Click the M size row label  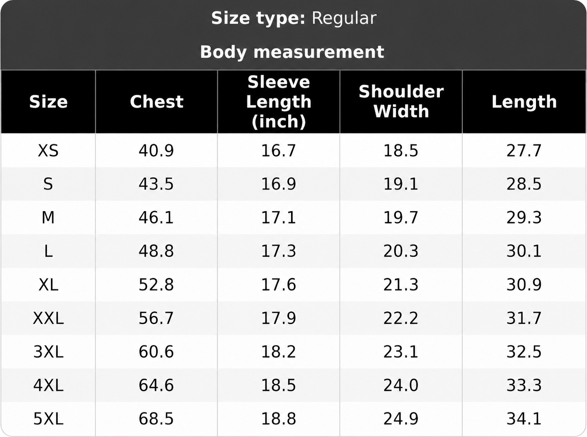48,217
